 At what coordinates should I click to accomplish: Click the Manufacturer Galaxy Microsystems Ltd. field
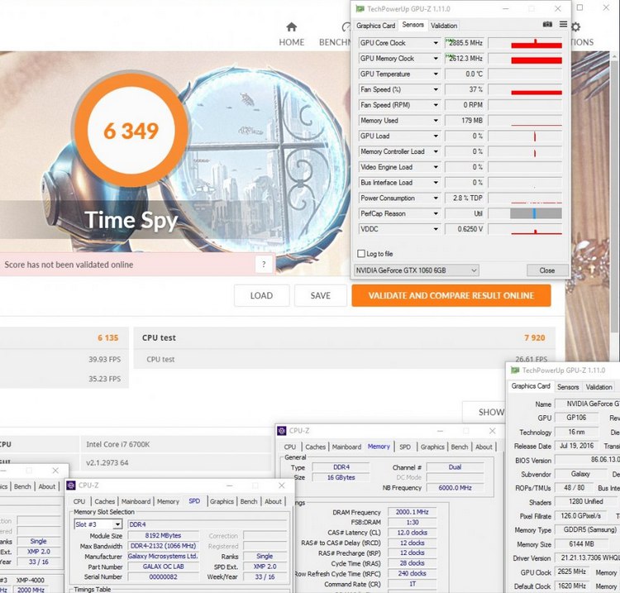pos(163,557)
